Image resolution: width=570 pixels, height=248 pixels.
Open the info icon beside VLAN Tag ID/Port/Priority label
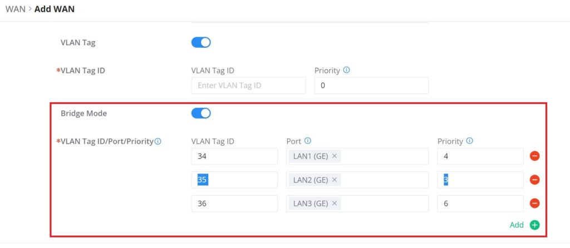click(x=158, y=142)
